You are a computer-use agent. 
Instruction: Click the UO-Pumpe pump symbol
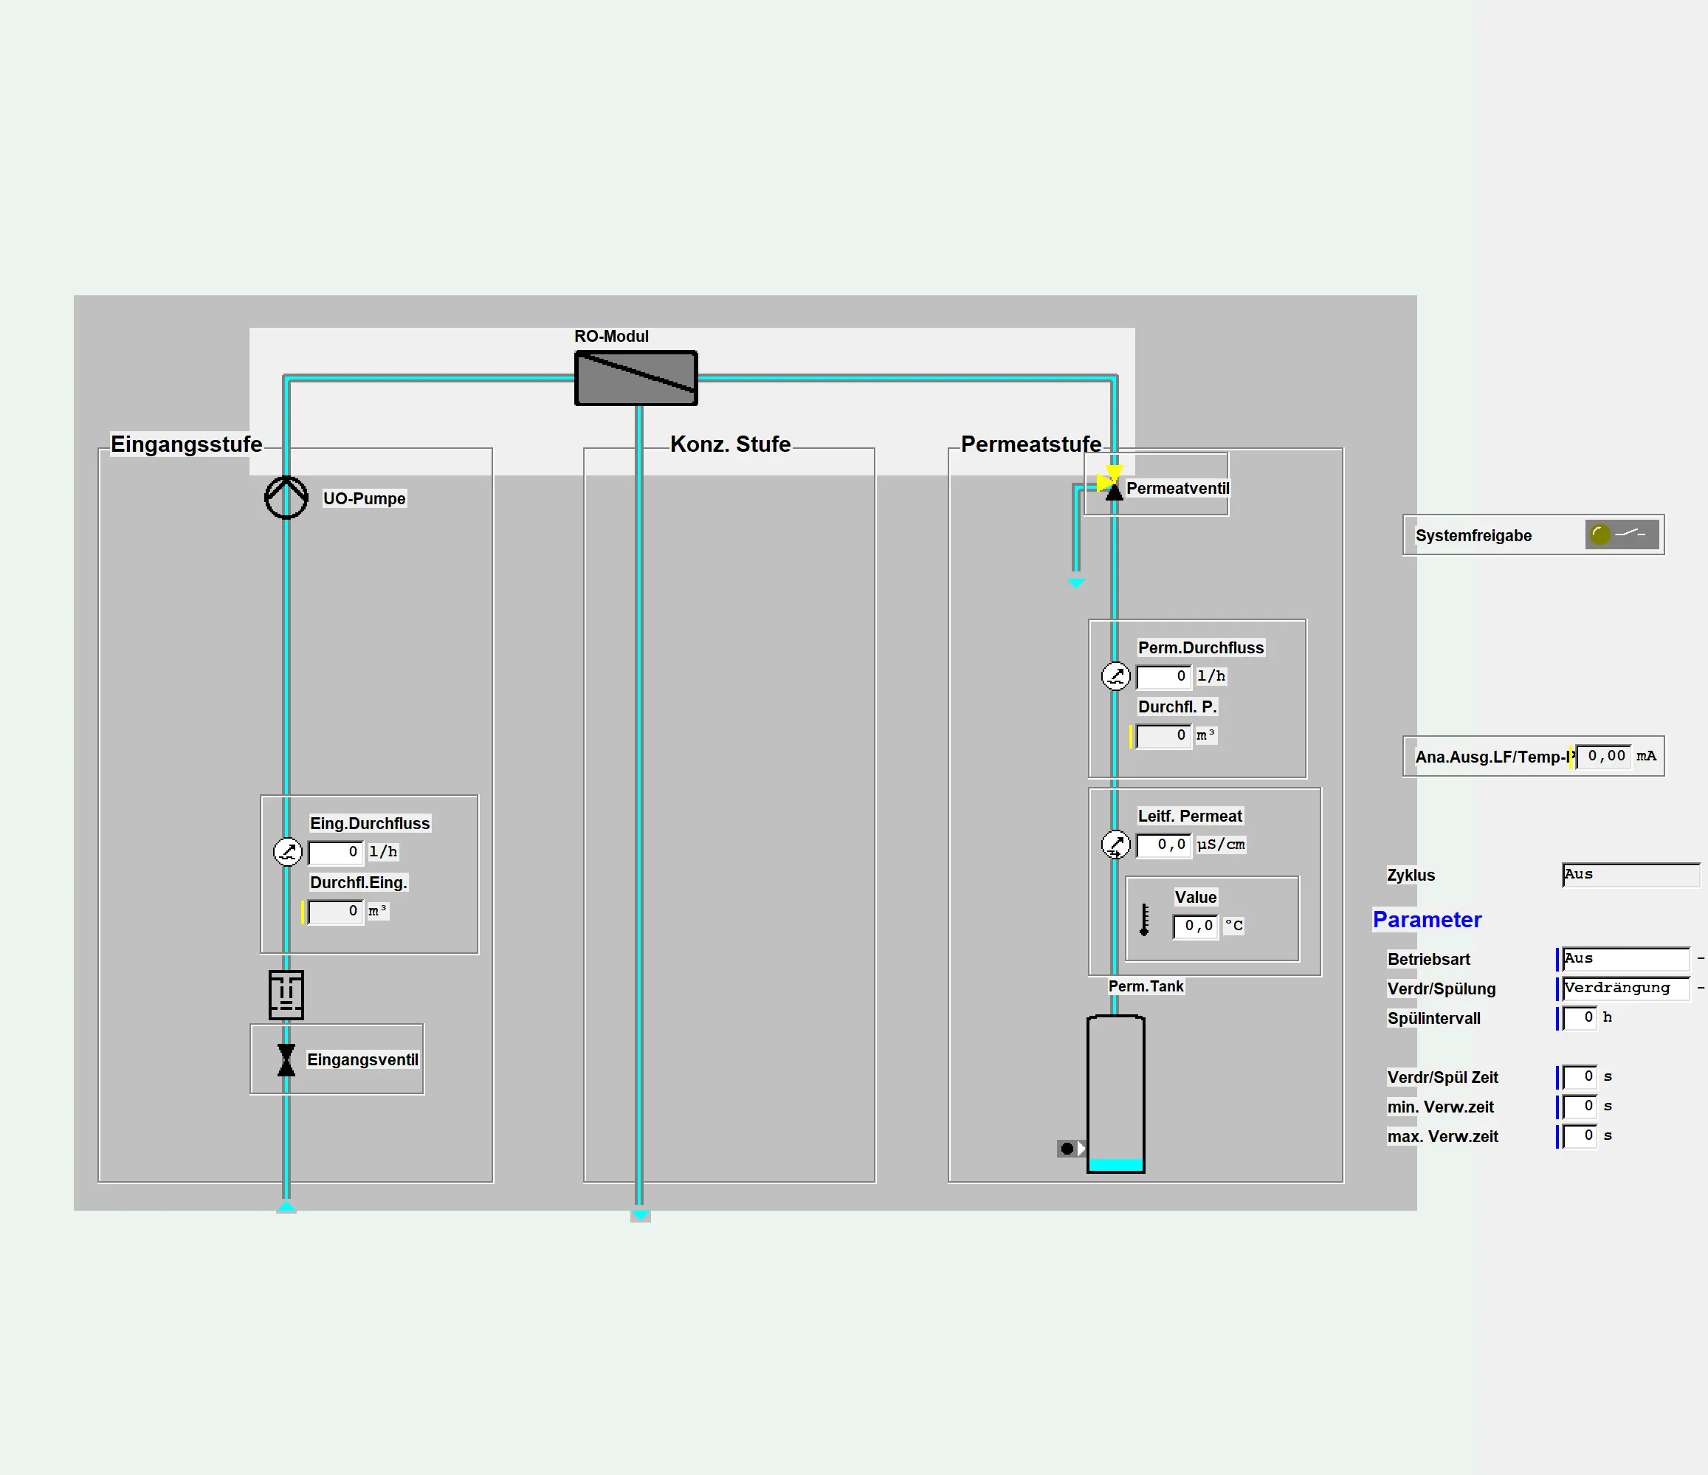(x=286, y=497)
